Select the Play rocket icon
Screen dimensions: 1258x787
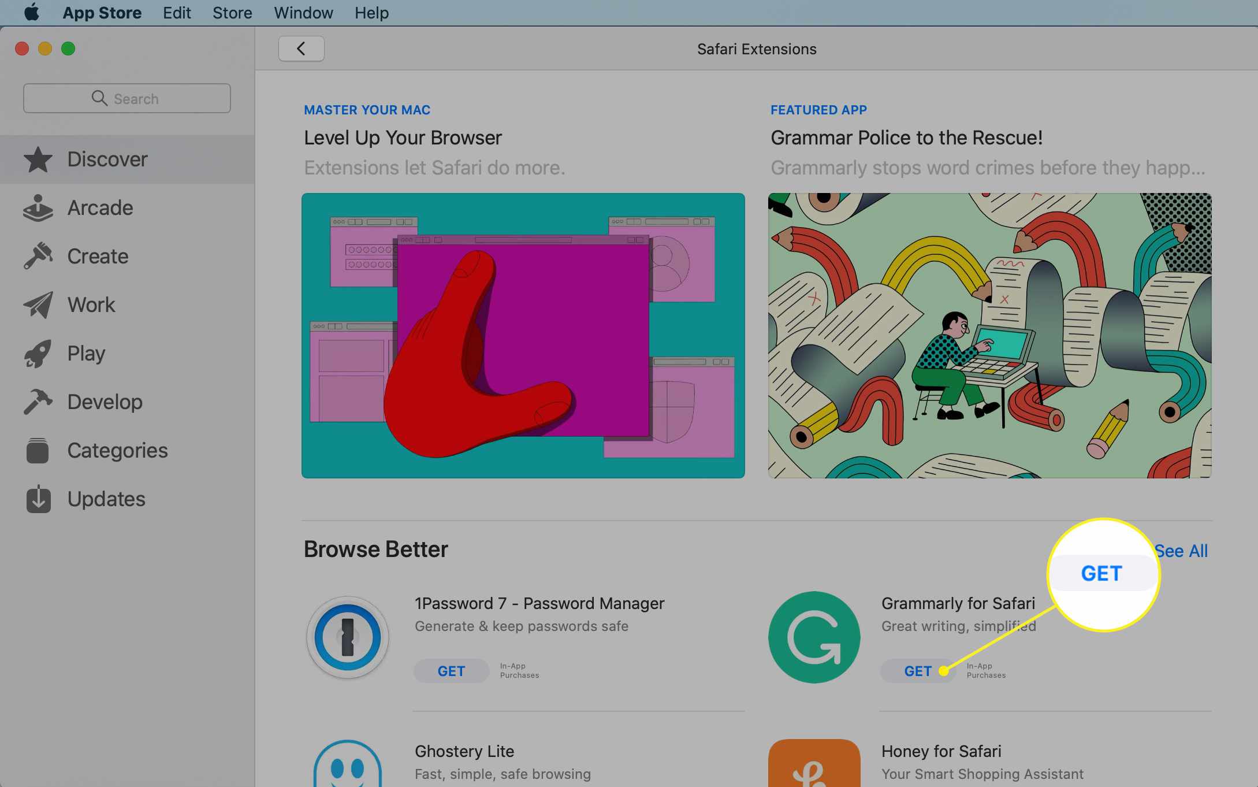38,353
